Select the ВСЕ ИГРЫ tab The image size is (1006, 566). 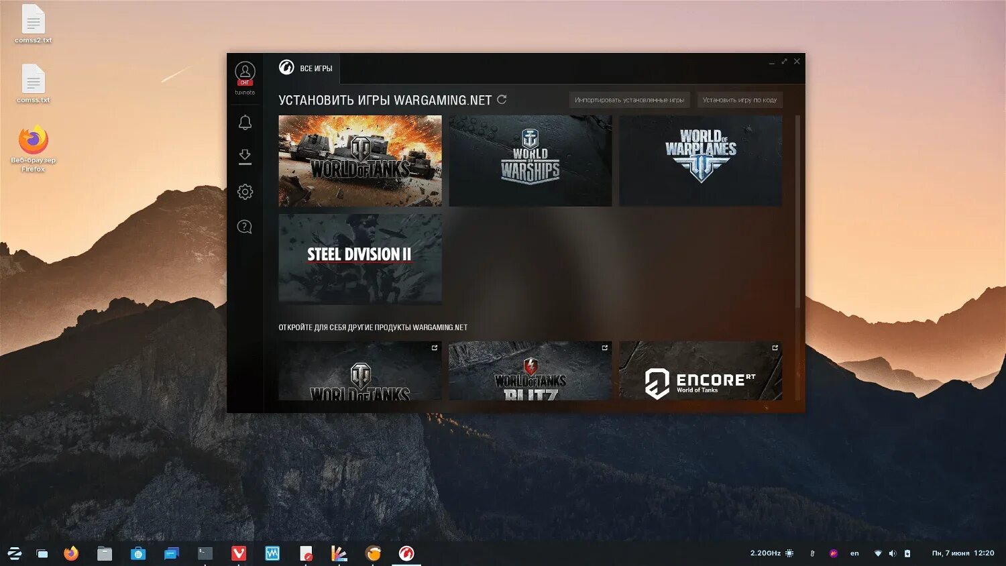point(306,68)
